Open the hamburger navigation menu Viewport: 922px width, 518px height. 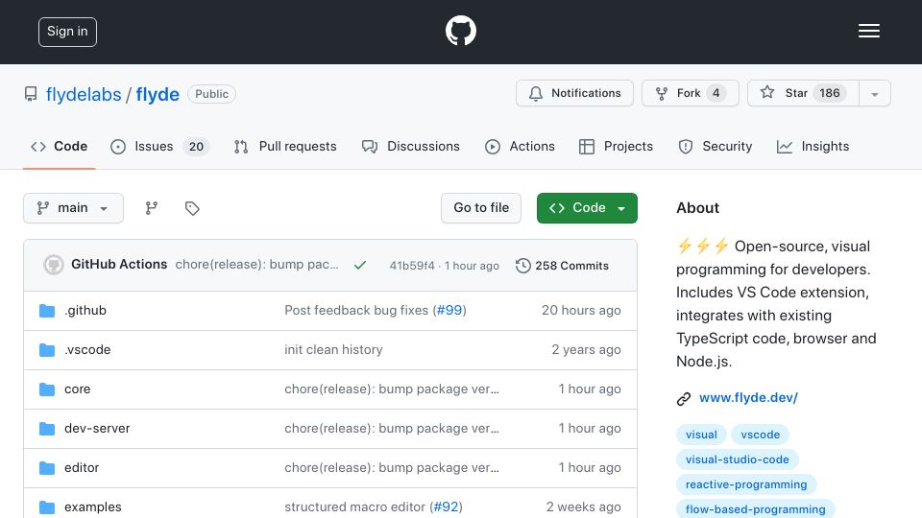(x=868, y=31)
